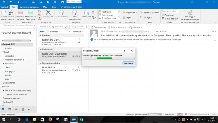The image size is (218, 123).
Task: Click the Verwijderen delete icon
Action: tap(48, 13)
